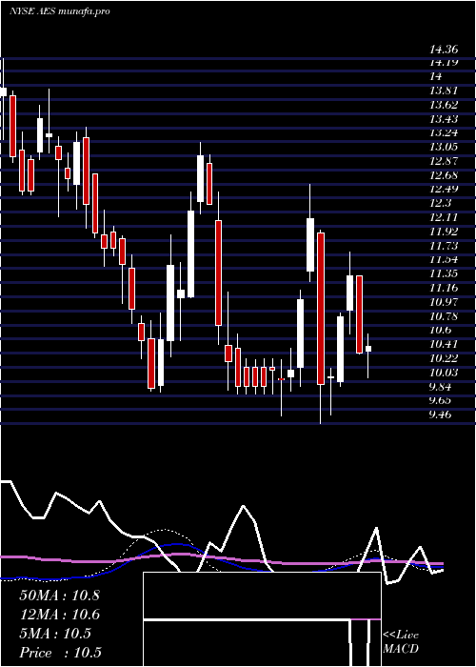
Task: Click the 13.05 price axis label
Action: pyautogui.click(x=444, y=147)
